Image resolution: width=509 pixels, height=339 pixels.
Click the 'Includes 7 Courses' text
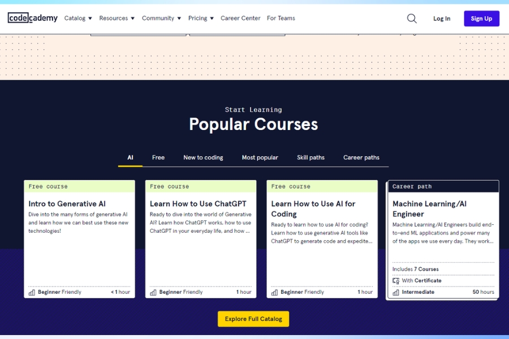(x=415, y=270)
